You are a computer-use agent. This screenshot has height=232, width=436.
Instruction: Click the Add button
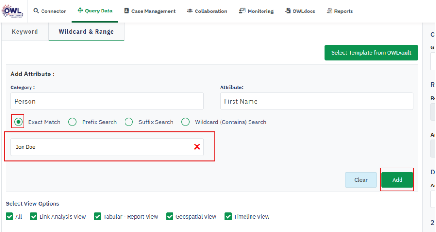pos(397,180)
